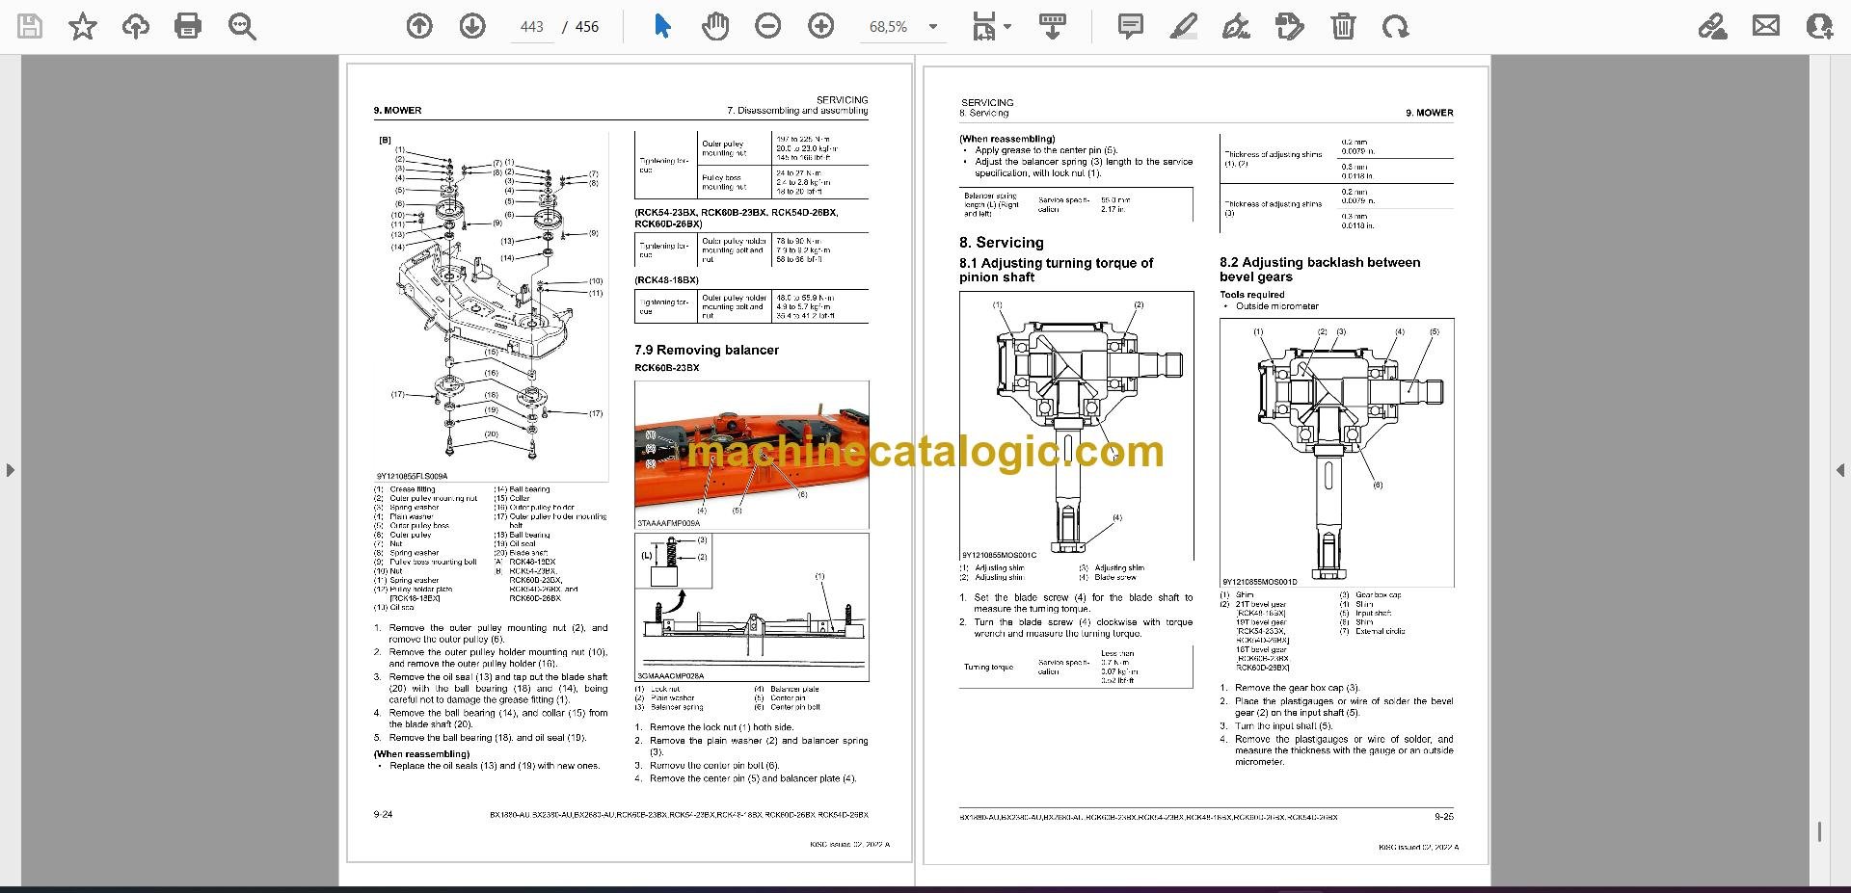
Task: Click the page footer number 9-25
Action: coord(1443,817)
